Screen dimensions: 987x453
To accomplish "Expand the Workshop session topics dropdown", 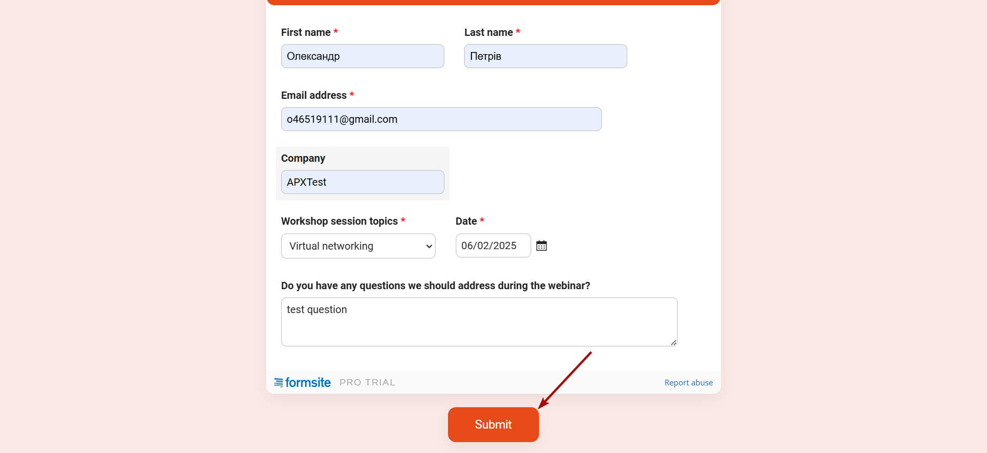I will [x=358, y=246].
